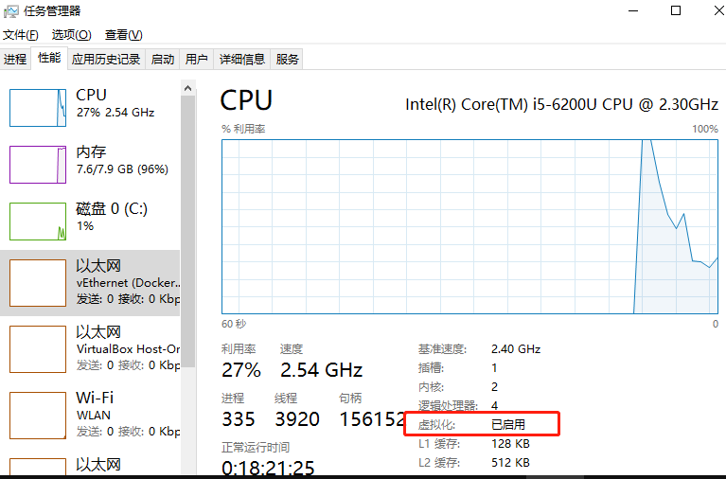The image size is (726, 479).
Task: Click the CPU utilization graph area
Action: tap(469, 227)
